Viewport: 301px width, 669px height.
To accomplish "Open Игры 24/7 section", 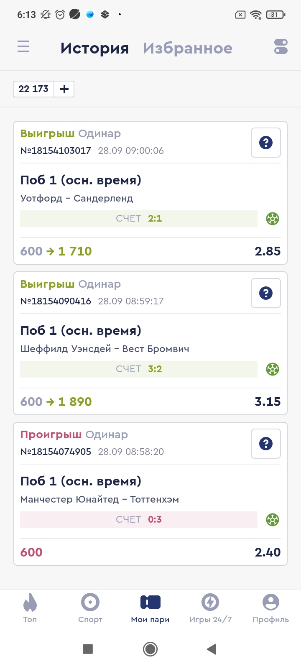I will [210, 608].
